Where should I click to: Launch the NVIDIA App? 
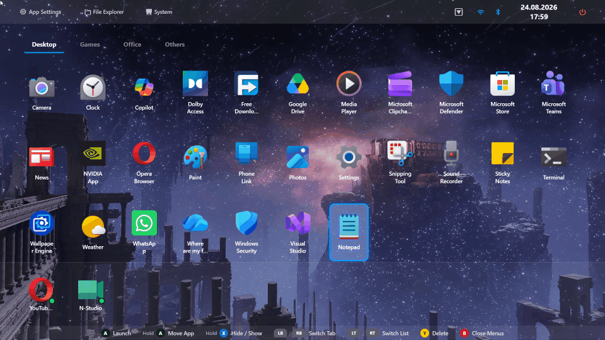[93, 162]
